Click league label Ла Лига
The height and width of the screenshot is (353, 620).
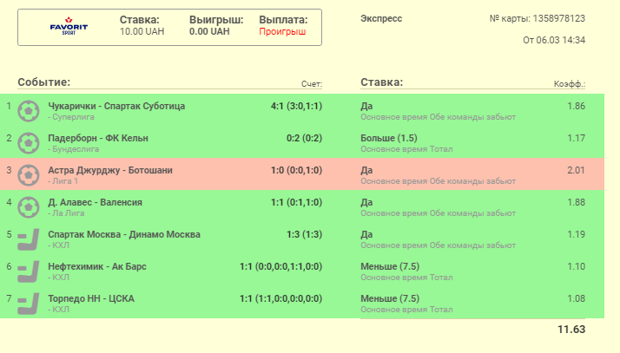pos(68,213)
